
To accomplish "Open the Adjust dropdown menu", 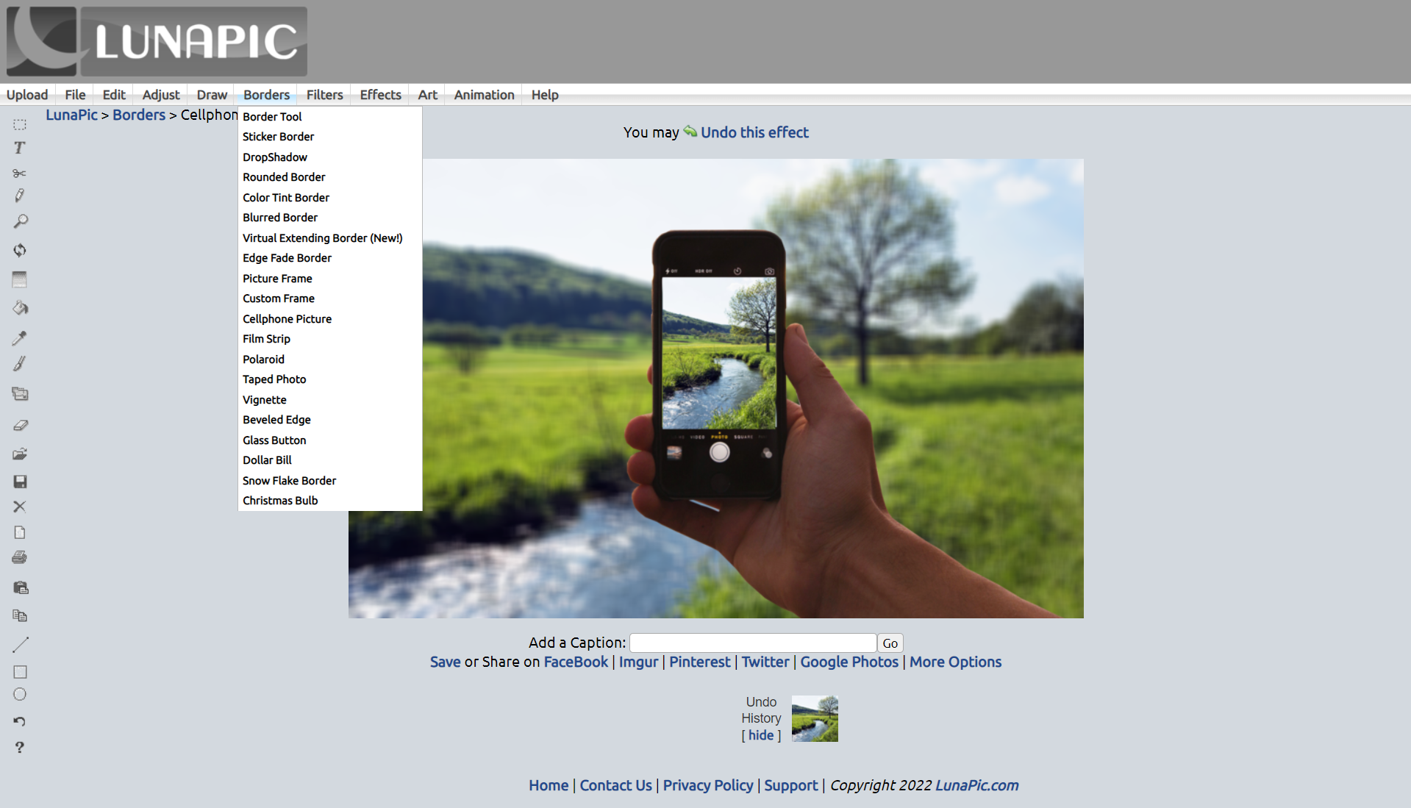I will point(161,95).
